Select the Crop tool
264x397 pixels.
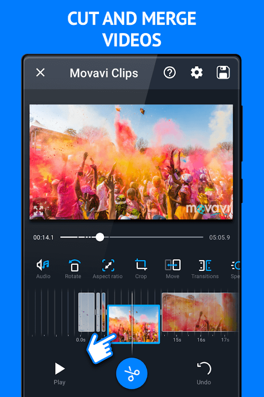[141, 269]
